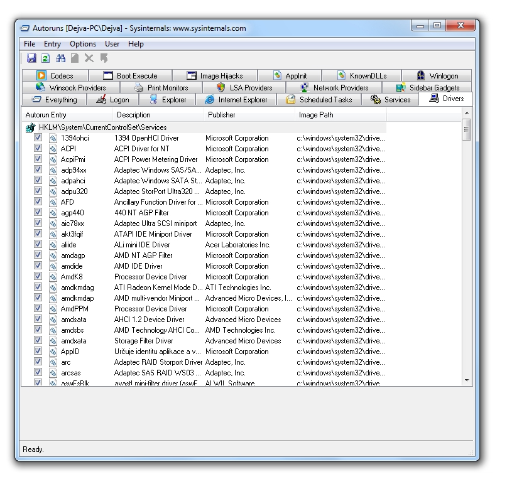507x484 pixels.
Task: Click the file icon beside agp440
Action: pos(53,213)
